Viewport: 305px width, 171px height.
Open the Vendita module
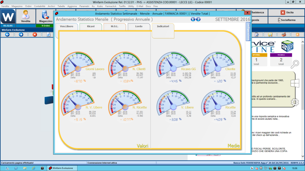pos(26,17)
